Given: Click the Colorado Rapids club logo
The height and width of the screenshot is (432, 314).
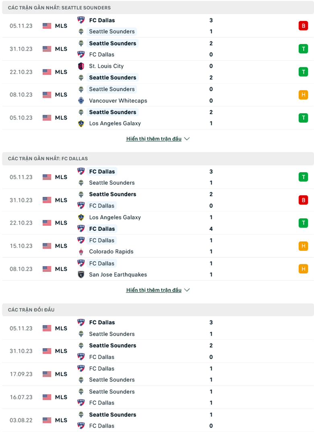Looking at the screenshot, I should click(81, 252).
